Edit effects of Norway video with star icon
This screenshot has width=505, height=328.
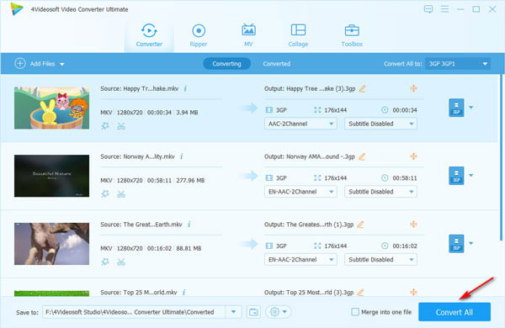105,194
